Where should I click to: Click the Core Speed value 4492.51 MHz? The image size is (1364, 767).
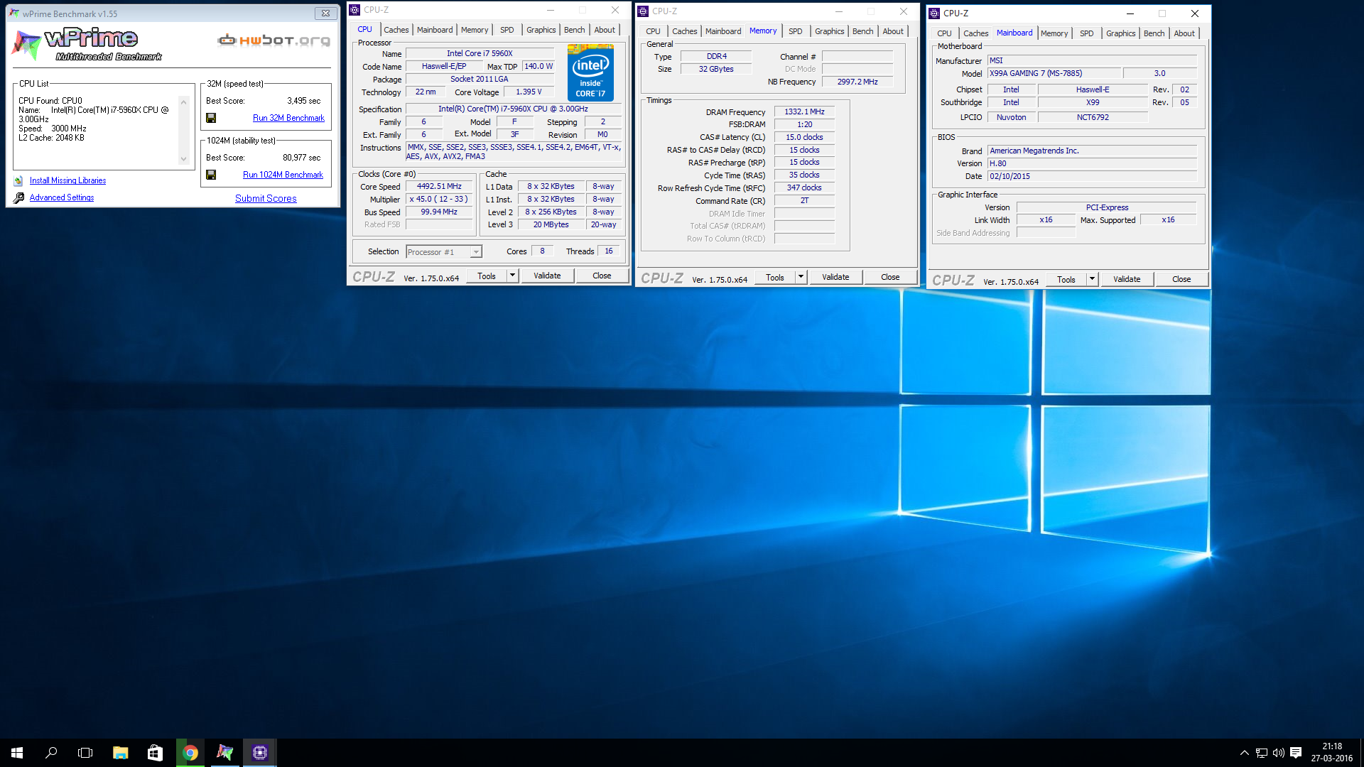coord(439,187)
